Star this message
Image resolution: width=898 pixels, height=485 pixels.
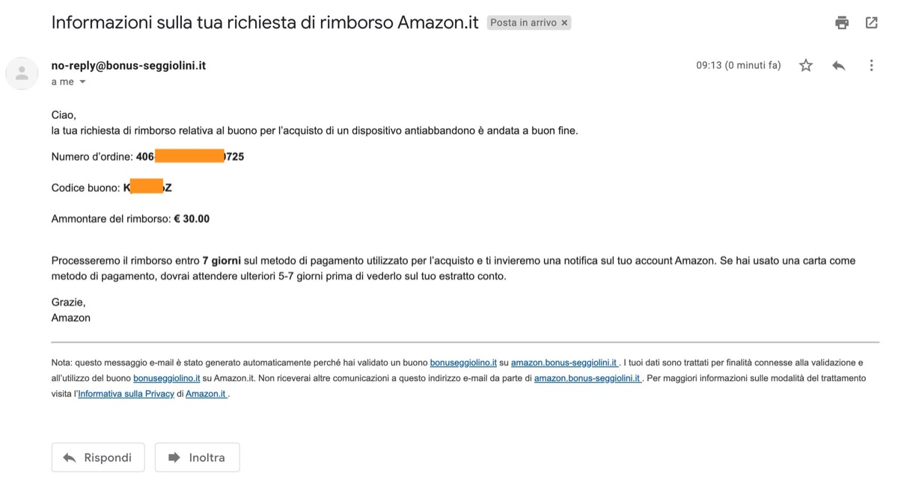click(x=806, y=66)
